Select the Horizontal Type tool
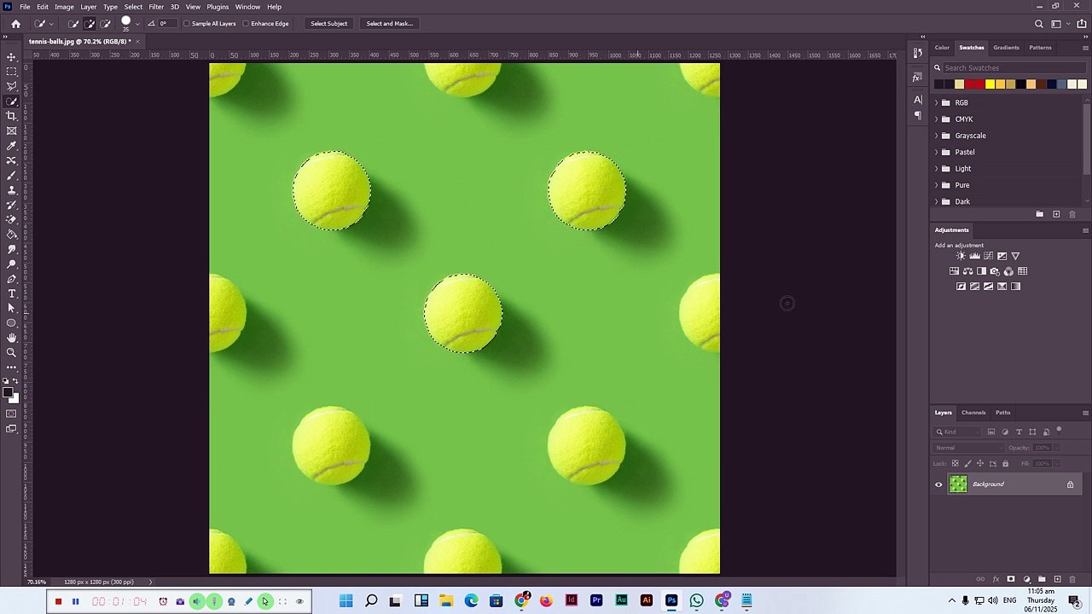The height and width of the screenshot is (614, 1092). coord(12,293)
